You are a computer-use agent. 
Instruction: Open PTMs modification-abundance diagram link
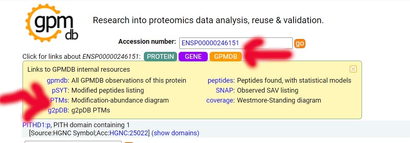(x=59, y=100)
